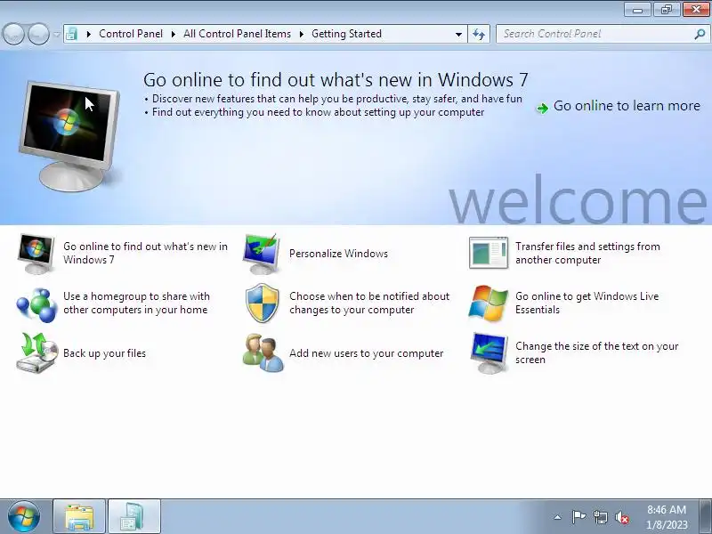Click Go online to learn more link
The width and height of the screenshot is (712, 534).
pos(627,105)
